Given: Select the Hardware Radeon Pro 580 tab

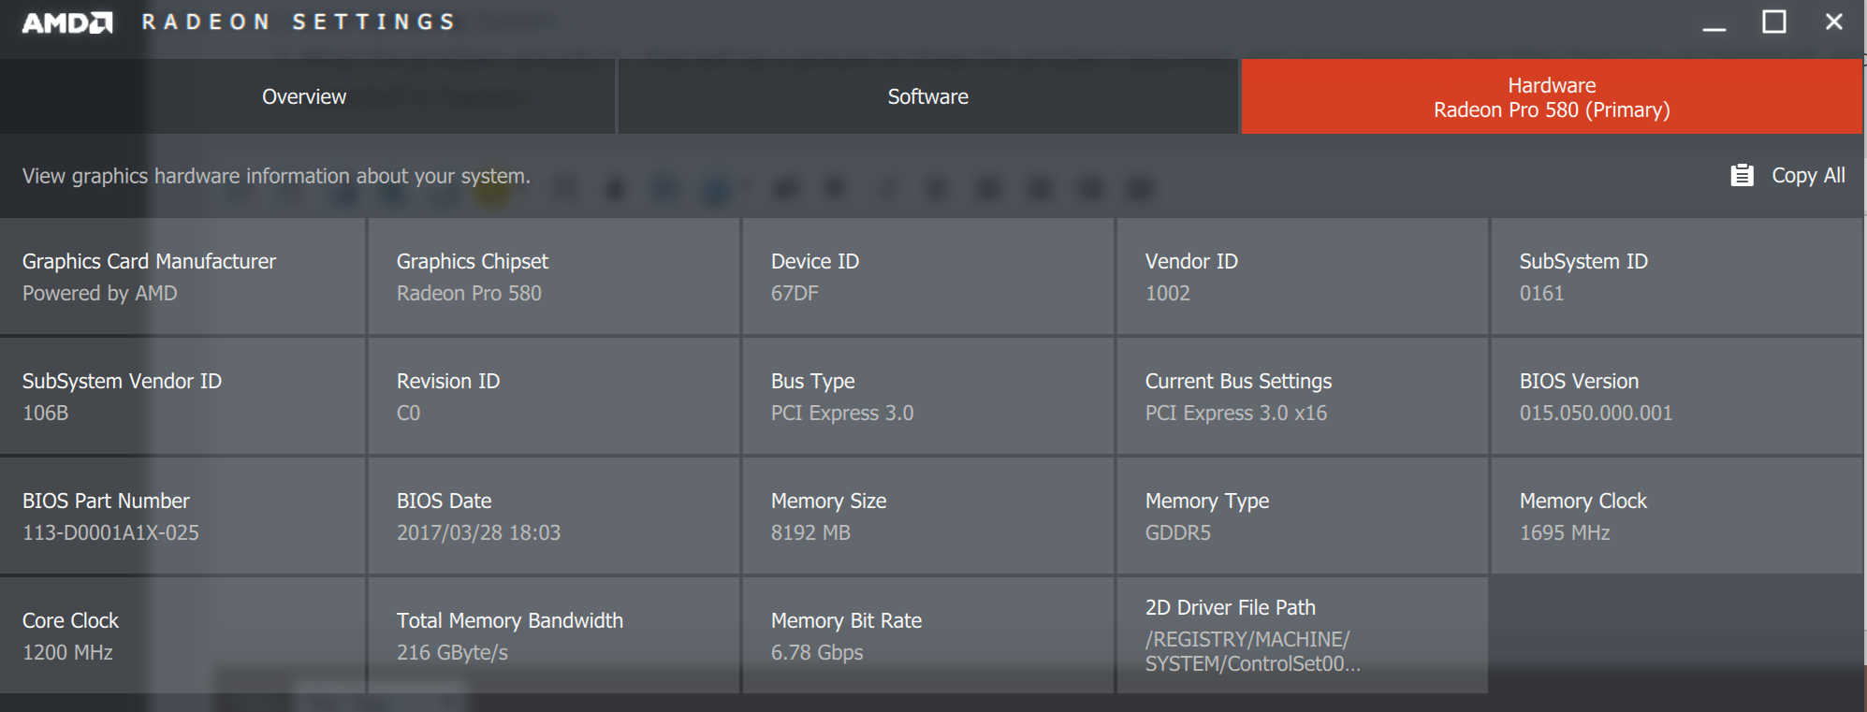Looking at the screenshot, I should click(x=1551, y=97).
